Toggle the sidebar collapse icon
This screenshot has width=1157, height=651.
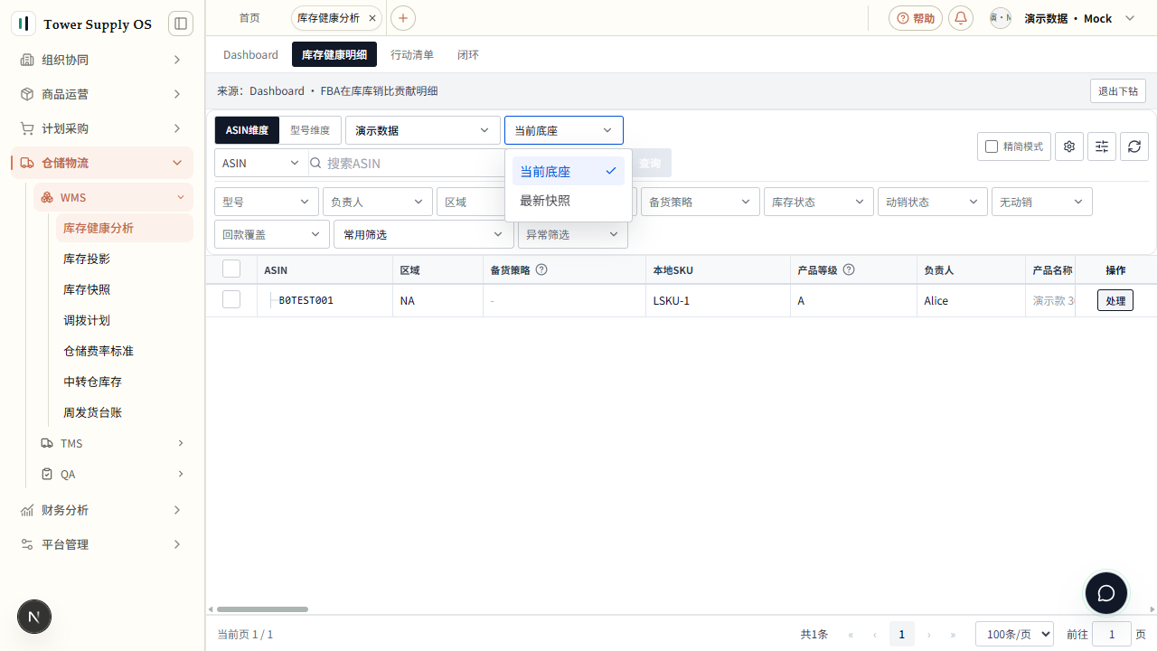click(x=181, y=24)
